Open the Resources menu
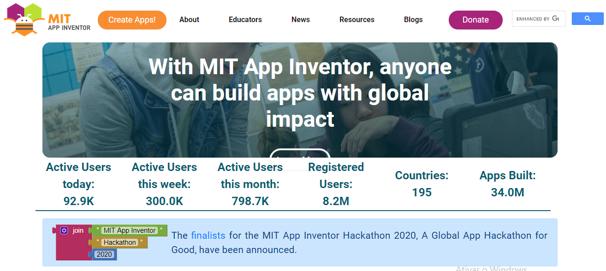The image size is (606, 271). pos(357,20)
